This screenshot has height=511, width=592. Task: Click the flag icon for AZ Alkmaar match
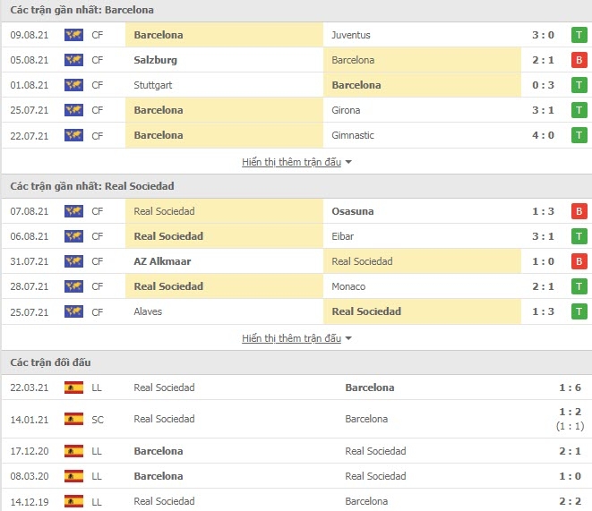point(73,261)
